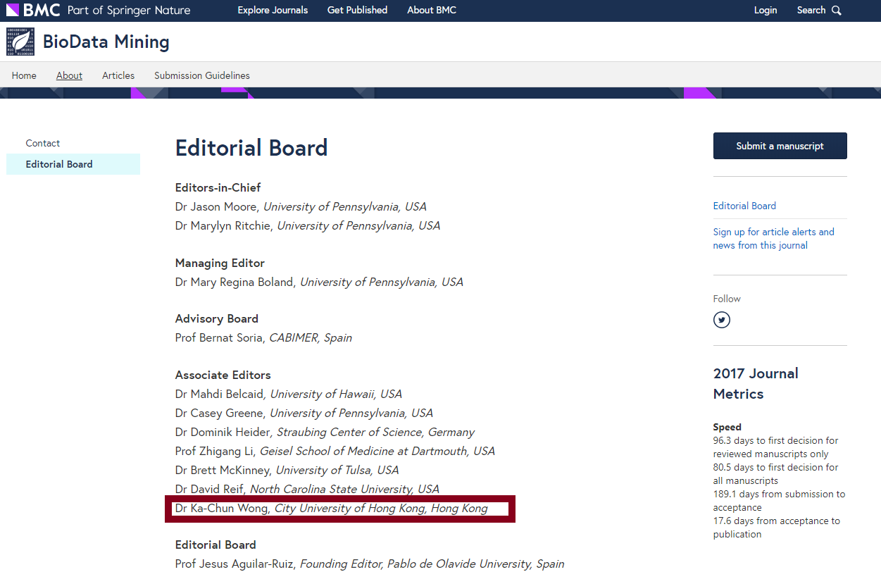This screenshot has height=572, width=881.
Task: Select the Editorial Board page heading
Action: click(251, 148)
